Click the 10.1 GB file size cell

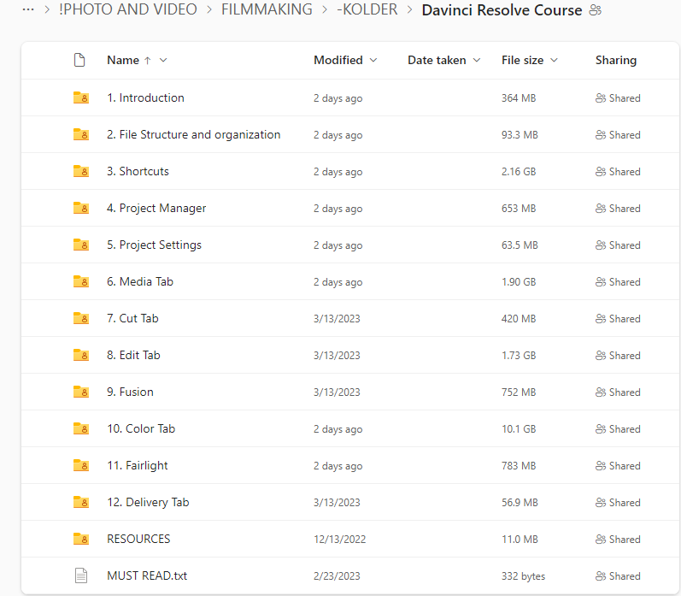[x=519, y=429]
